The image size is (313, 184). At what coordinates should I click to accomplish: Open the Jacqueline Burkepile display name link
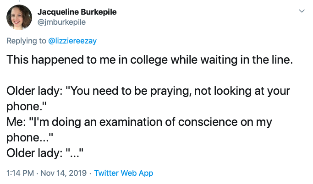(77, 12)
